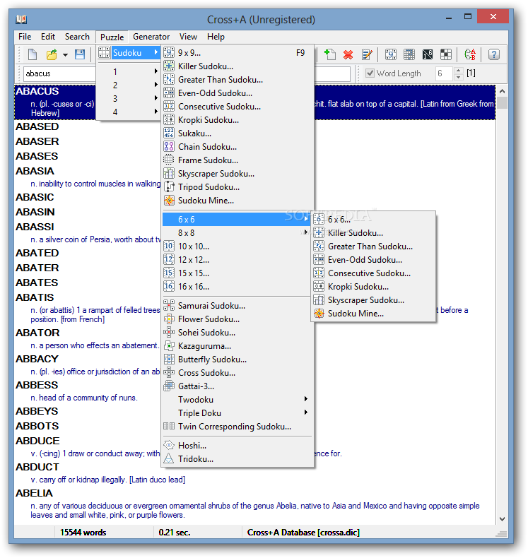This screenshot has height=558, width=528.
Task: Click the add new word icon with green plus
Action: 330,54
